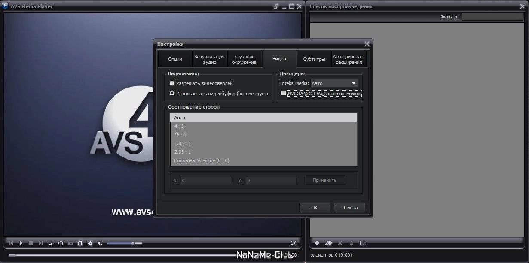Open settings via gear icon in player toolbar
This screenshot has width=529, height=263.
coord(90,243)
